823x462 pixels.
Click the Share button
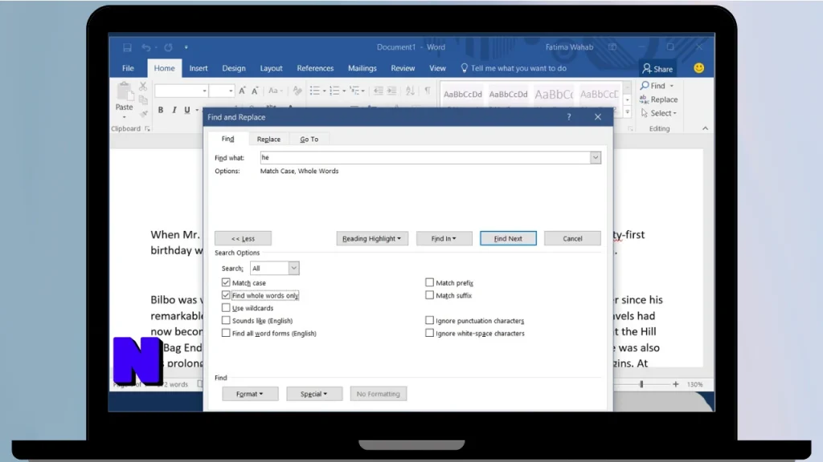click(657, 69)
